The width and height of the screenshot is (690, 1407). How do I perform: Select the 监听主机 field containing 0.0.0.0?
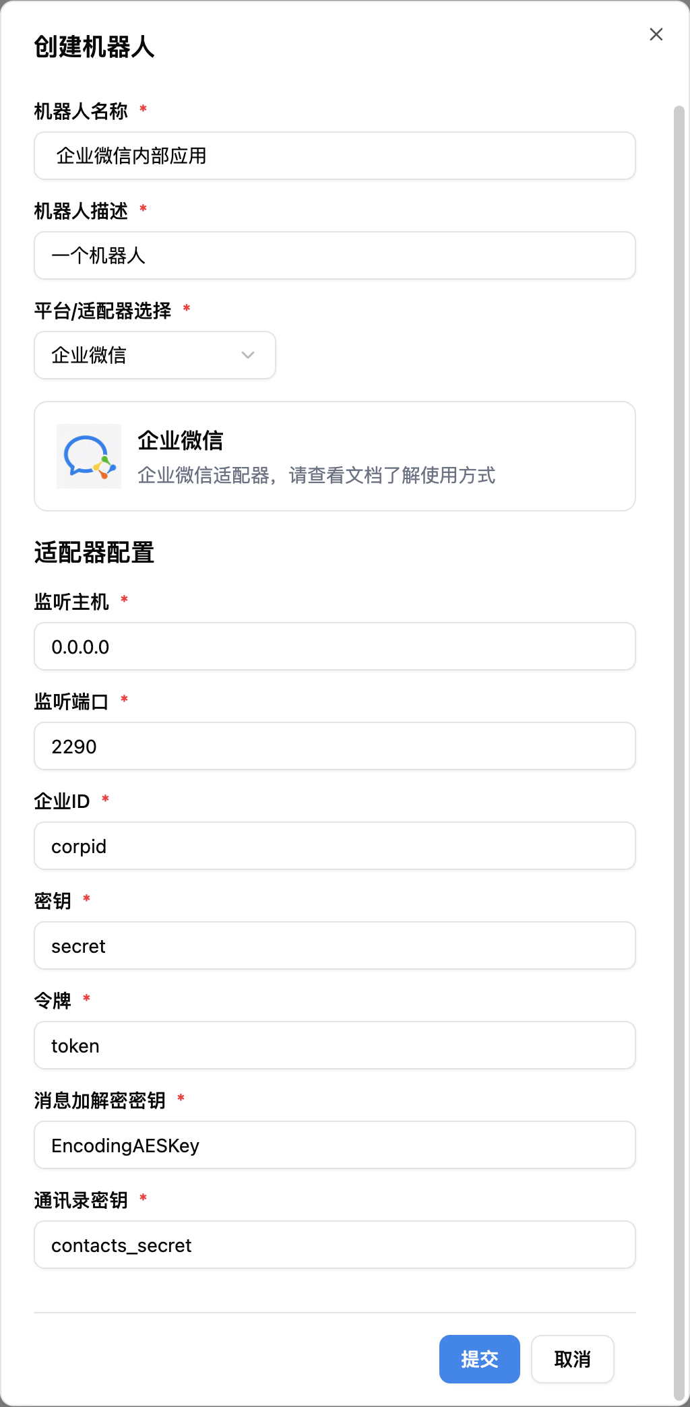[x=335, y=646]
